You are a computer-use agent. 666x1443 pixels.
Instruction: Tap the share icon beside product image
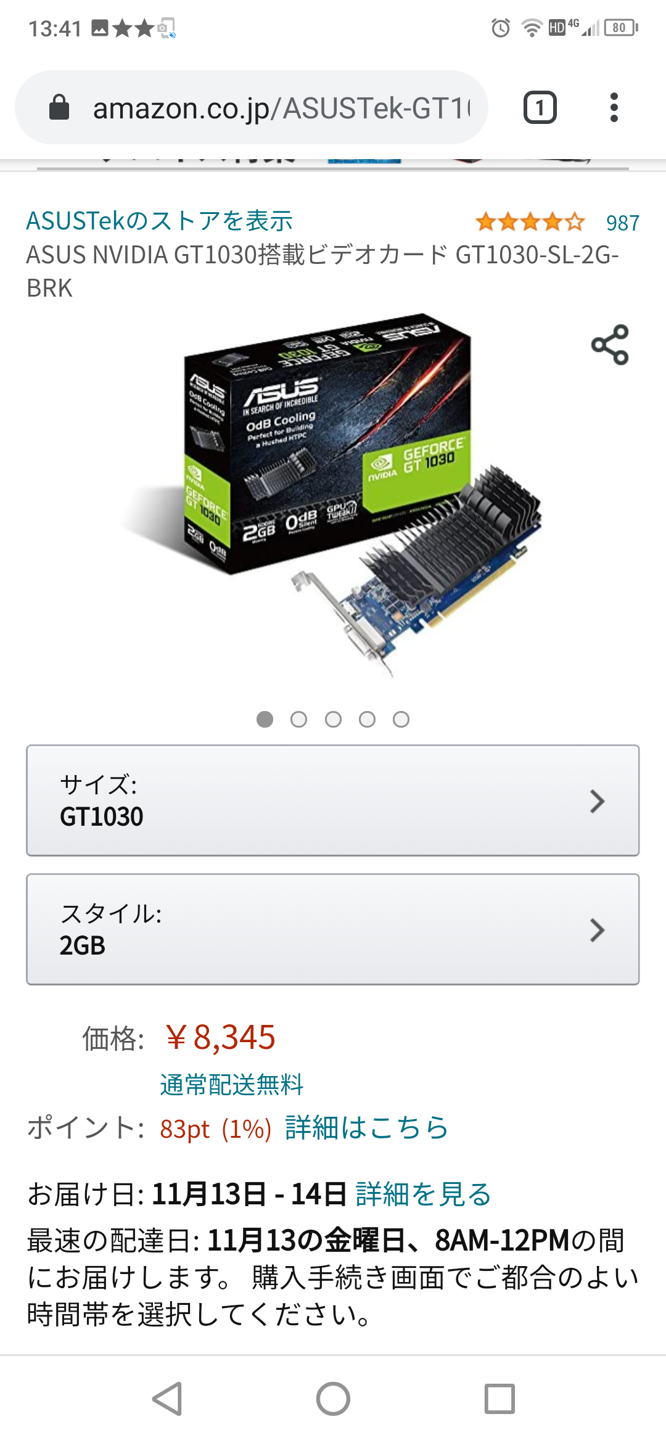point(610,345)
